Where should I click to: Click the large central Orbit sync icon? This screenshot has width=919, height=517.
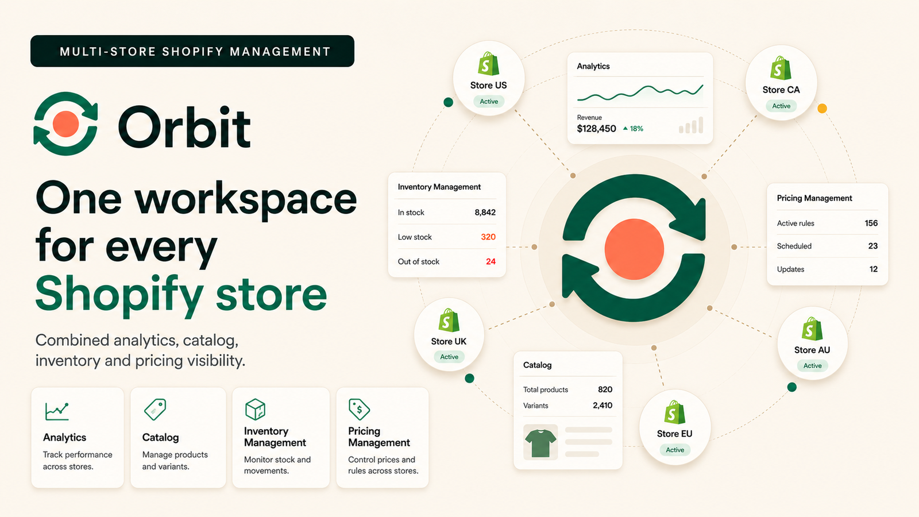(634, 248)
